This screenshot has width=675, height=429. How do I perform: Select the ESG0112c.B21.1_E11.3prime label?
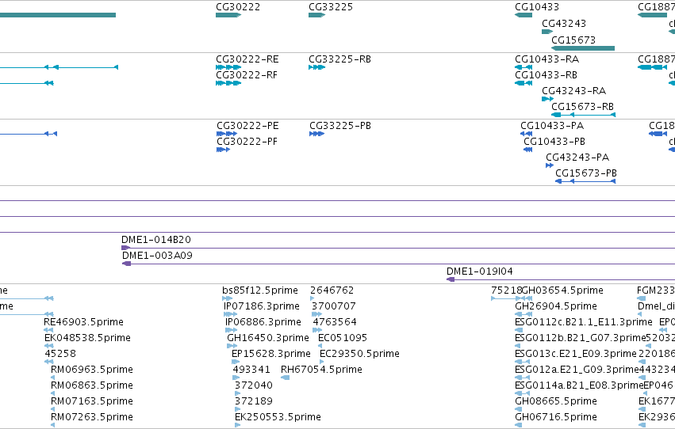tap(584, 322)
